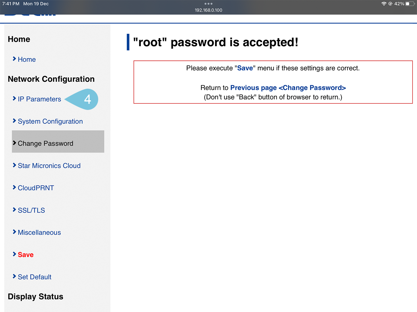Click the bold "Save" link in message
Image resolution: width=417 pixels, height=312 pixels.
245,68
